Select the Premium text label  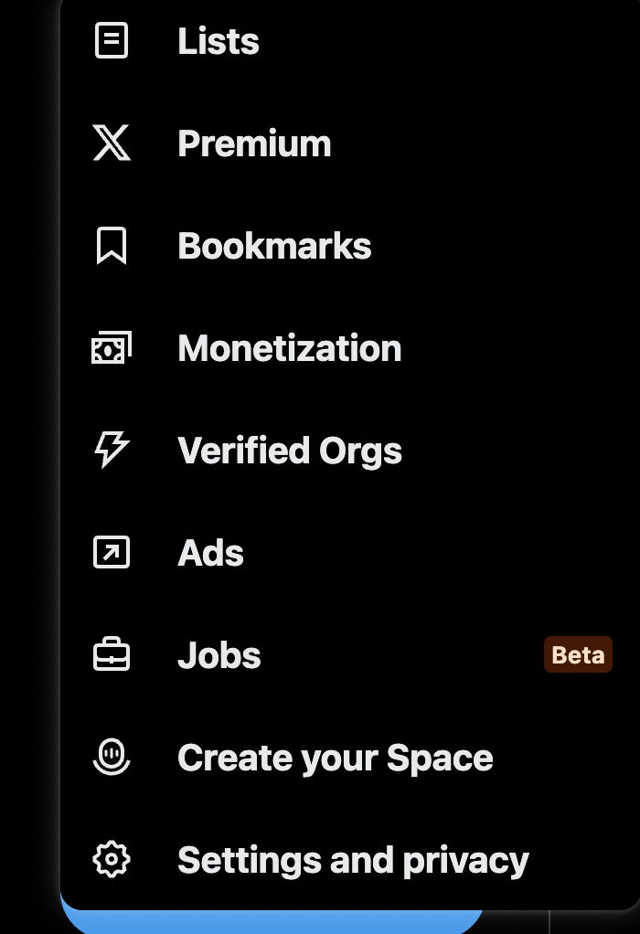click(254, 143)
